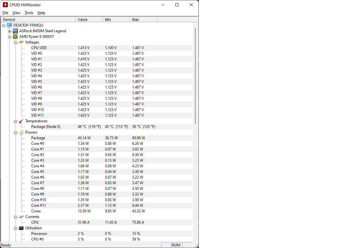
Task: Select the CPU current row
Action: pyautogui.click(x=111, y=222)
